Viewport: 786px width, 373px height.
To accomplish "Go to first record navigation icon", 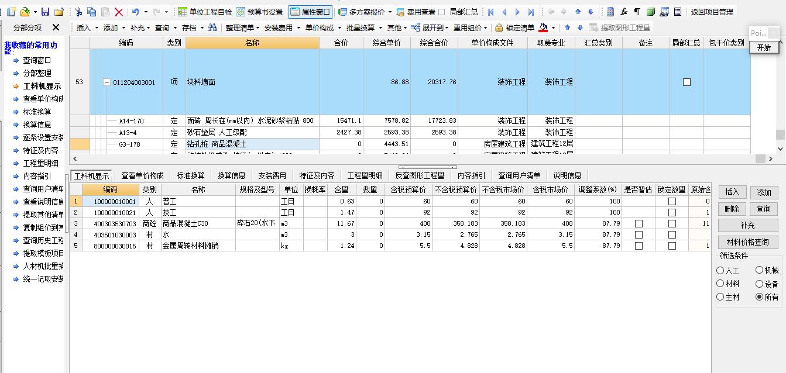I will pyautogui.click(x=490, y=12).
